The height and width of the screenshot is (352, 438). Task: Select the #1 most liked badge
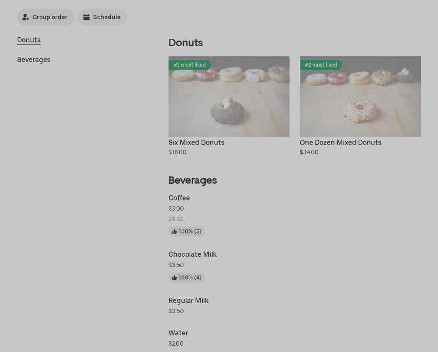[x=189, y=65]
